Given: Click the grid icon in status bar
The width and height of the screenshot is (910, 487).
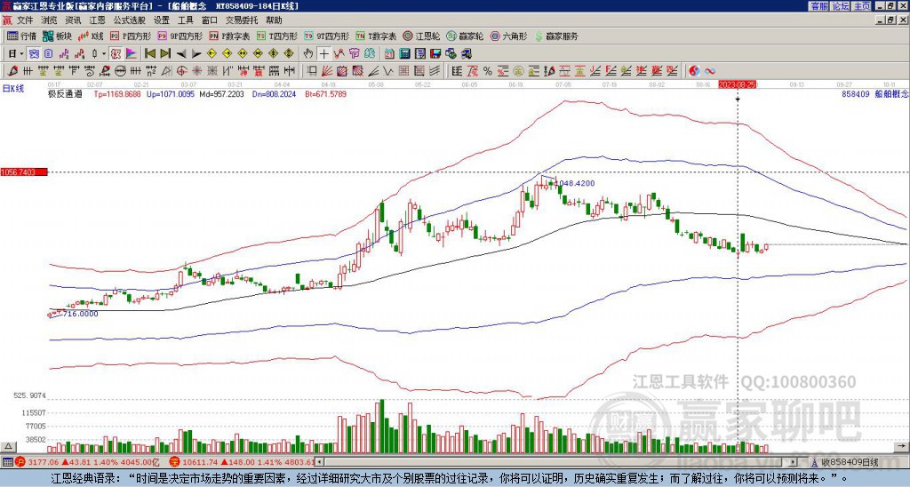Looking at the screenshot, I should [x=7, y=462].
